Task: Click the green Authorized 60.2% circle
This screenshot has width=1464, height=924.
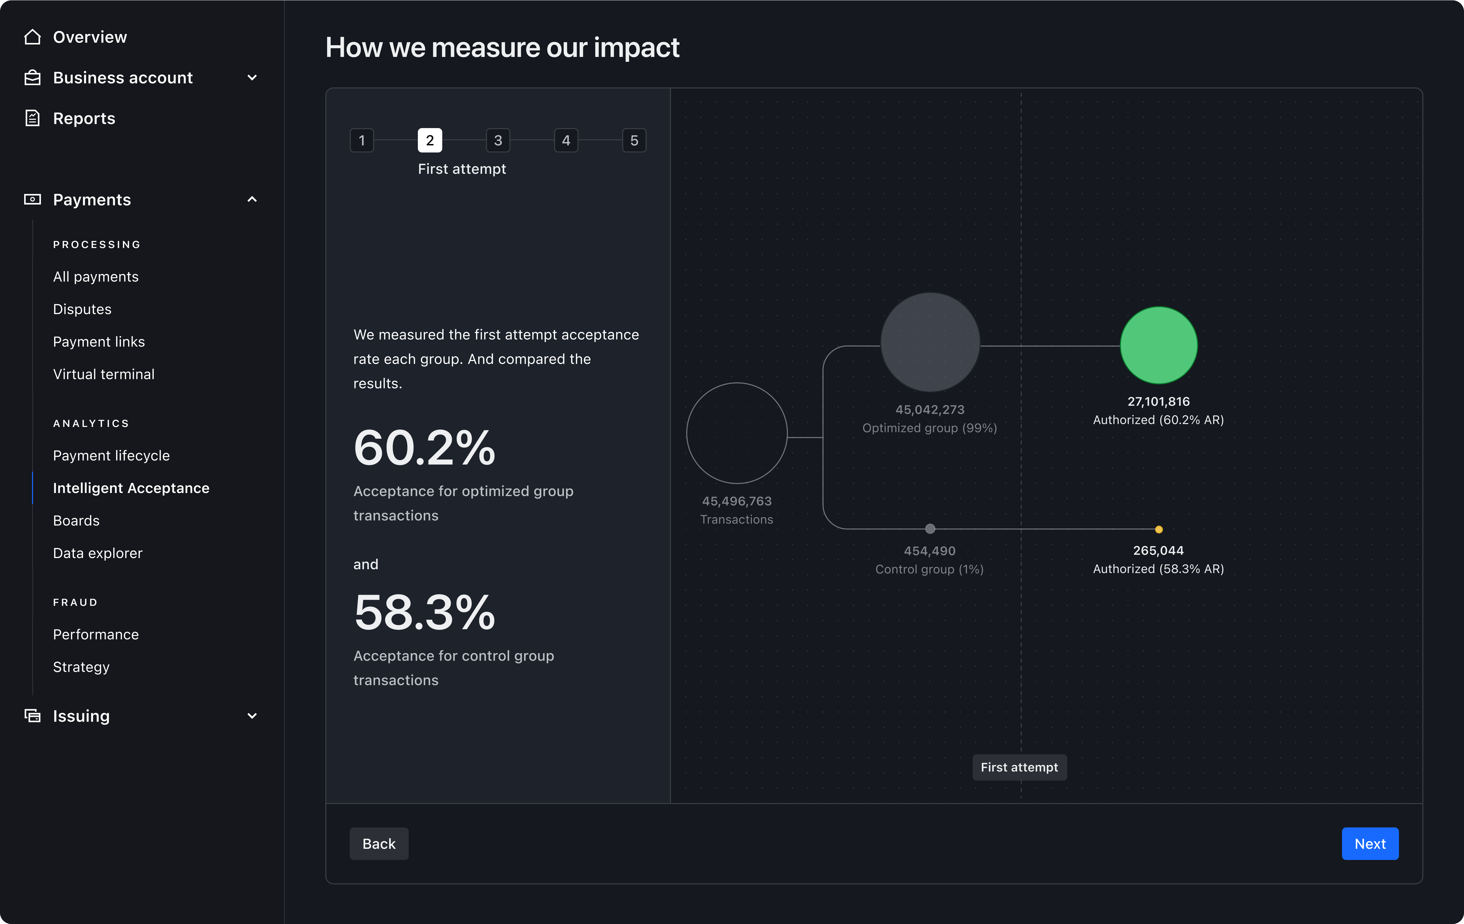Action: pyautogui.click(x=1159, y=345)
